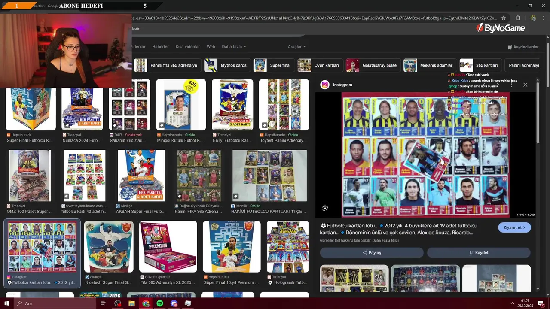Image resolution: width=550 pixels, height=309 pixels.
Task: Open the Sahanın Yıldızları D&R result
Action: (x=129, y=105)
